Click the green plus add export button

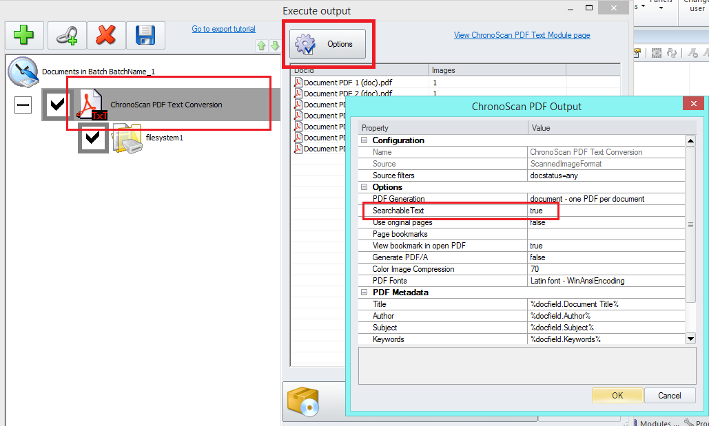25,35
